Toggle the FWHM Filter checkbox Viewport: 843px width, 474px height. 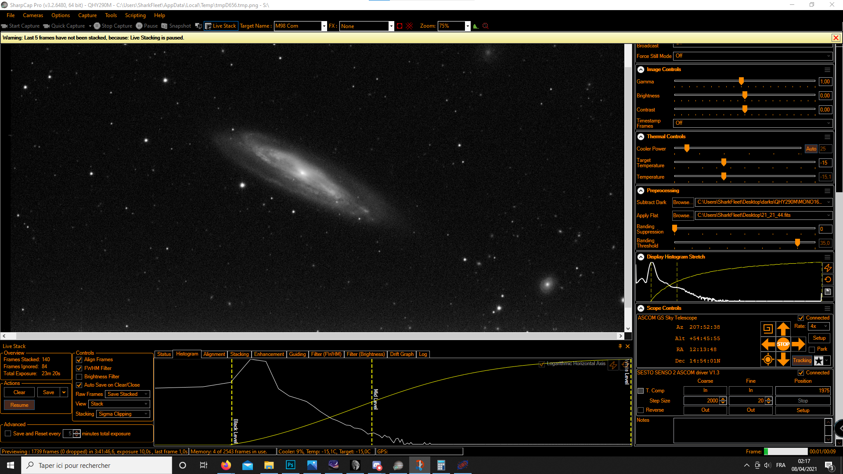click(x=79, y=369)
